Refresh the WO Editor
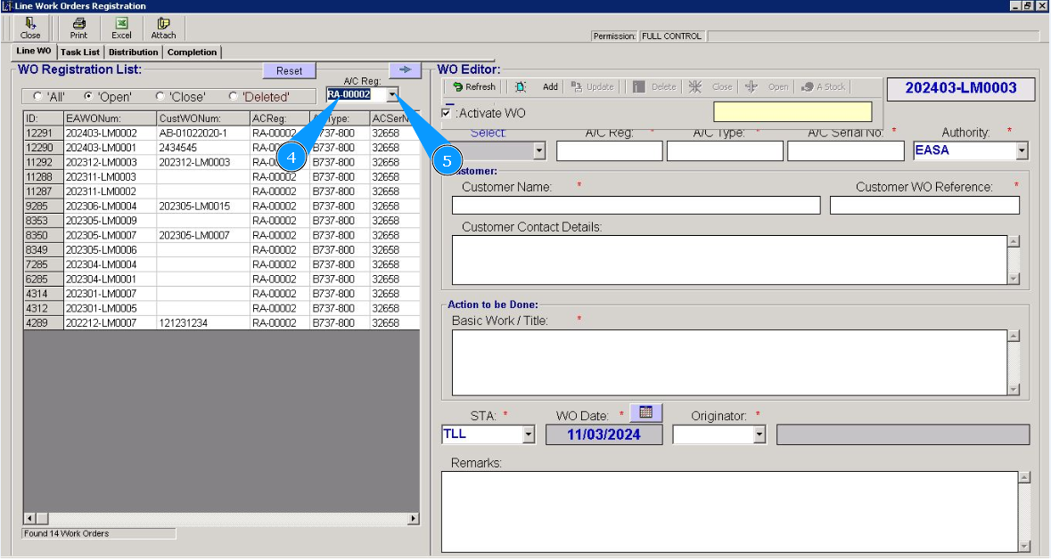1051x560 pixels. click(473, 87)
